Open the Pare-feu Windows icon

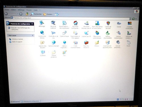86,44
